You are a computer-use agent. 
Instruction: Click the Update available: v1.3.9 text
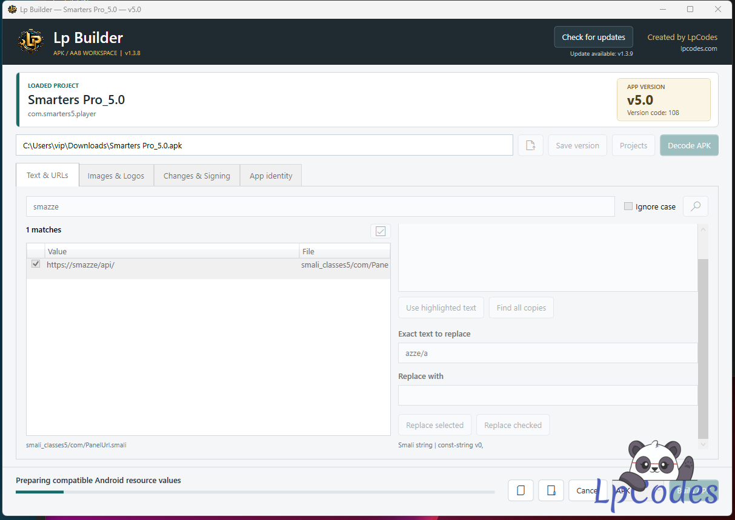point(602,54)
